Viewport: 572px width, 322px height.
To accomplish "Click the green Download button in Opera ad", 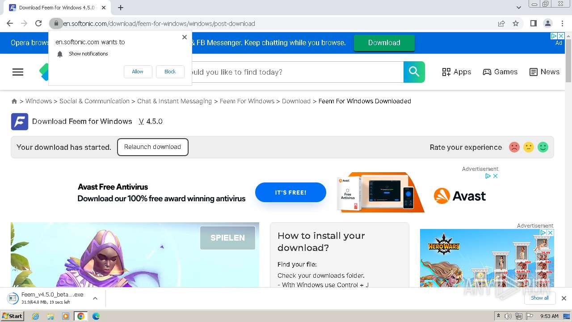I will [384, 43].
